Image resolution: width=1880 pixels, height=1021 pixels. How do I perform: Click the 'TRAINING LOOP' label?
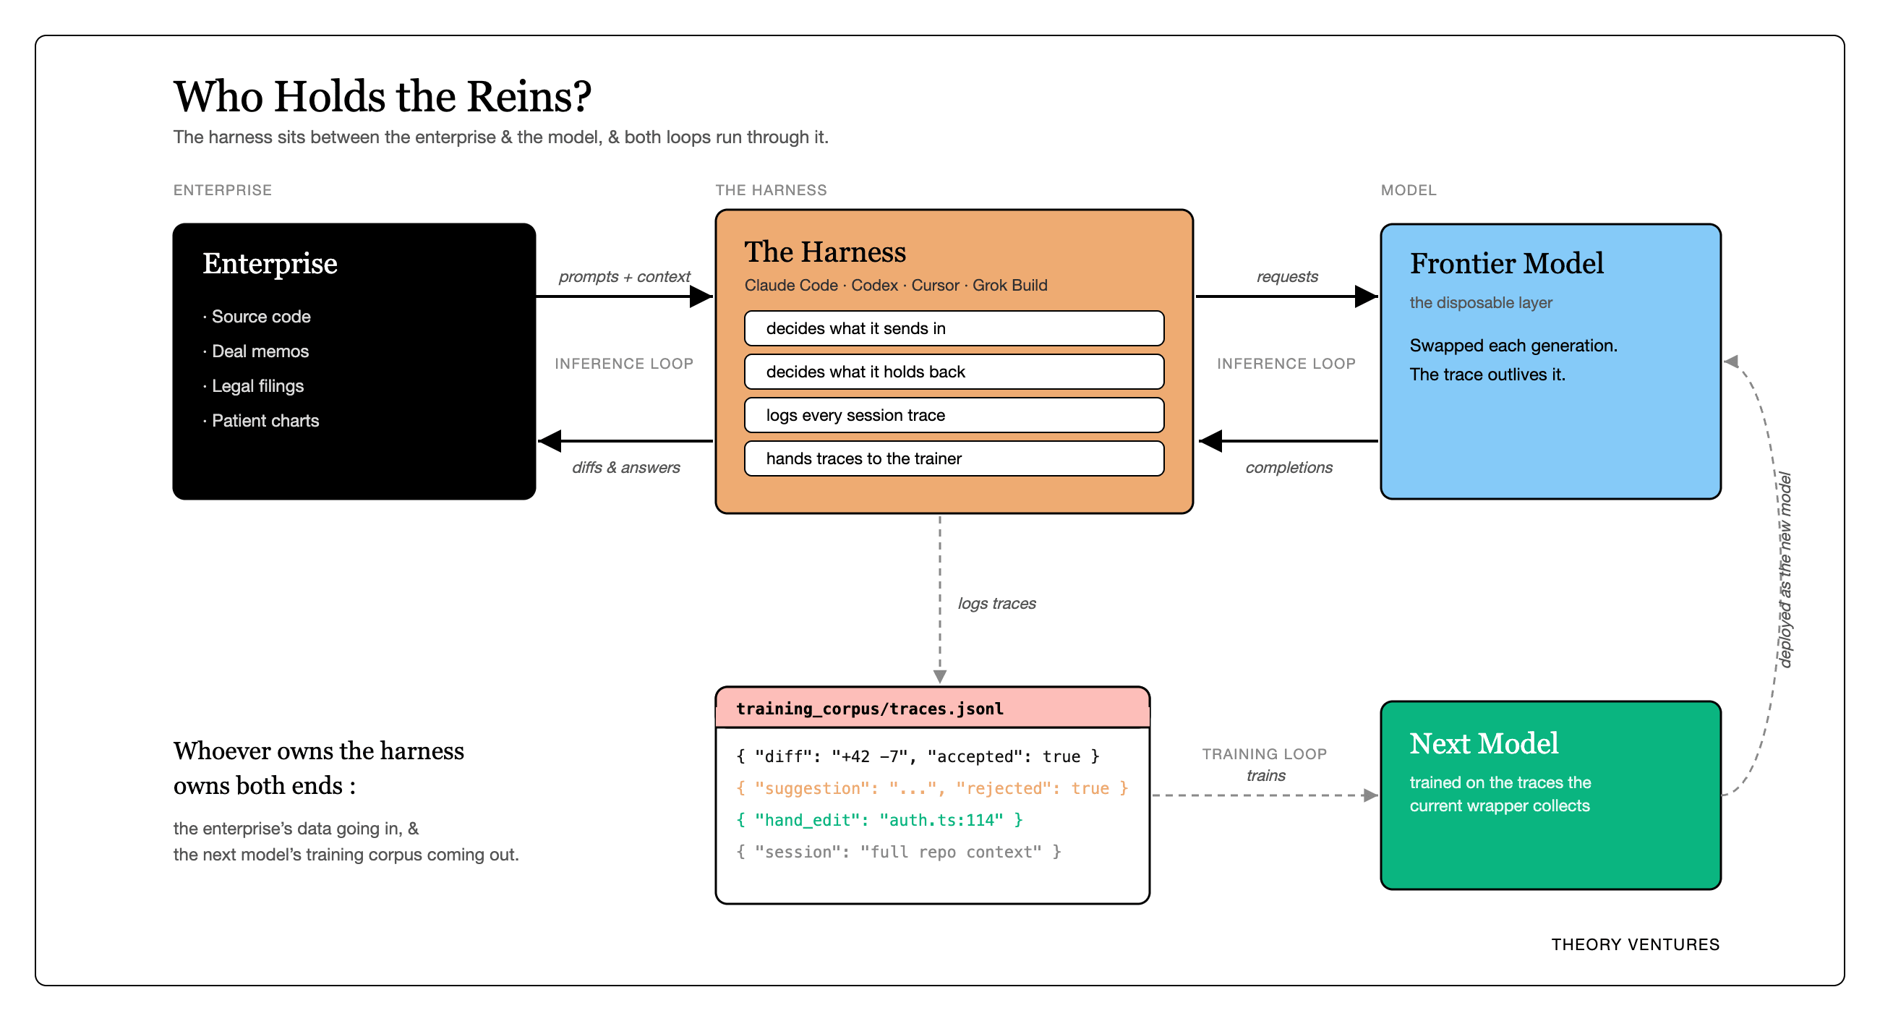[1264, 755]
